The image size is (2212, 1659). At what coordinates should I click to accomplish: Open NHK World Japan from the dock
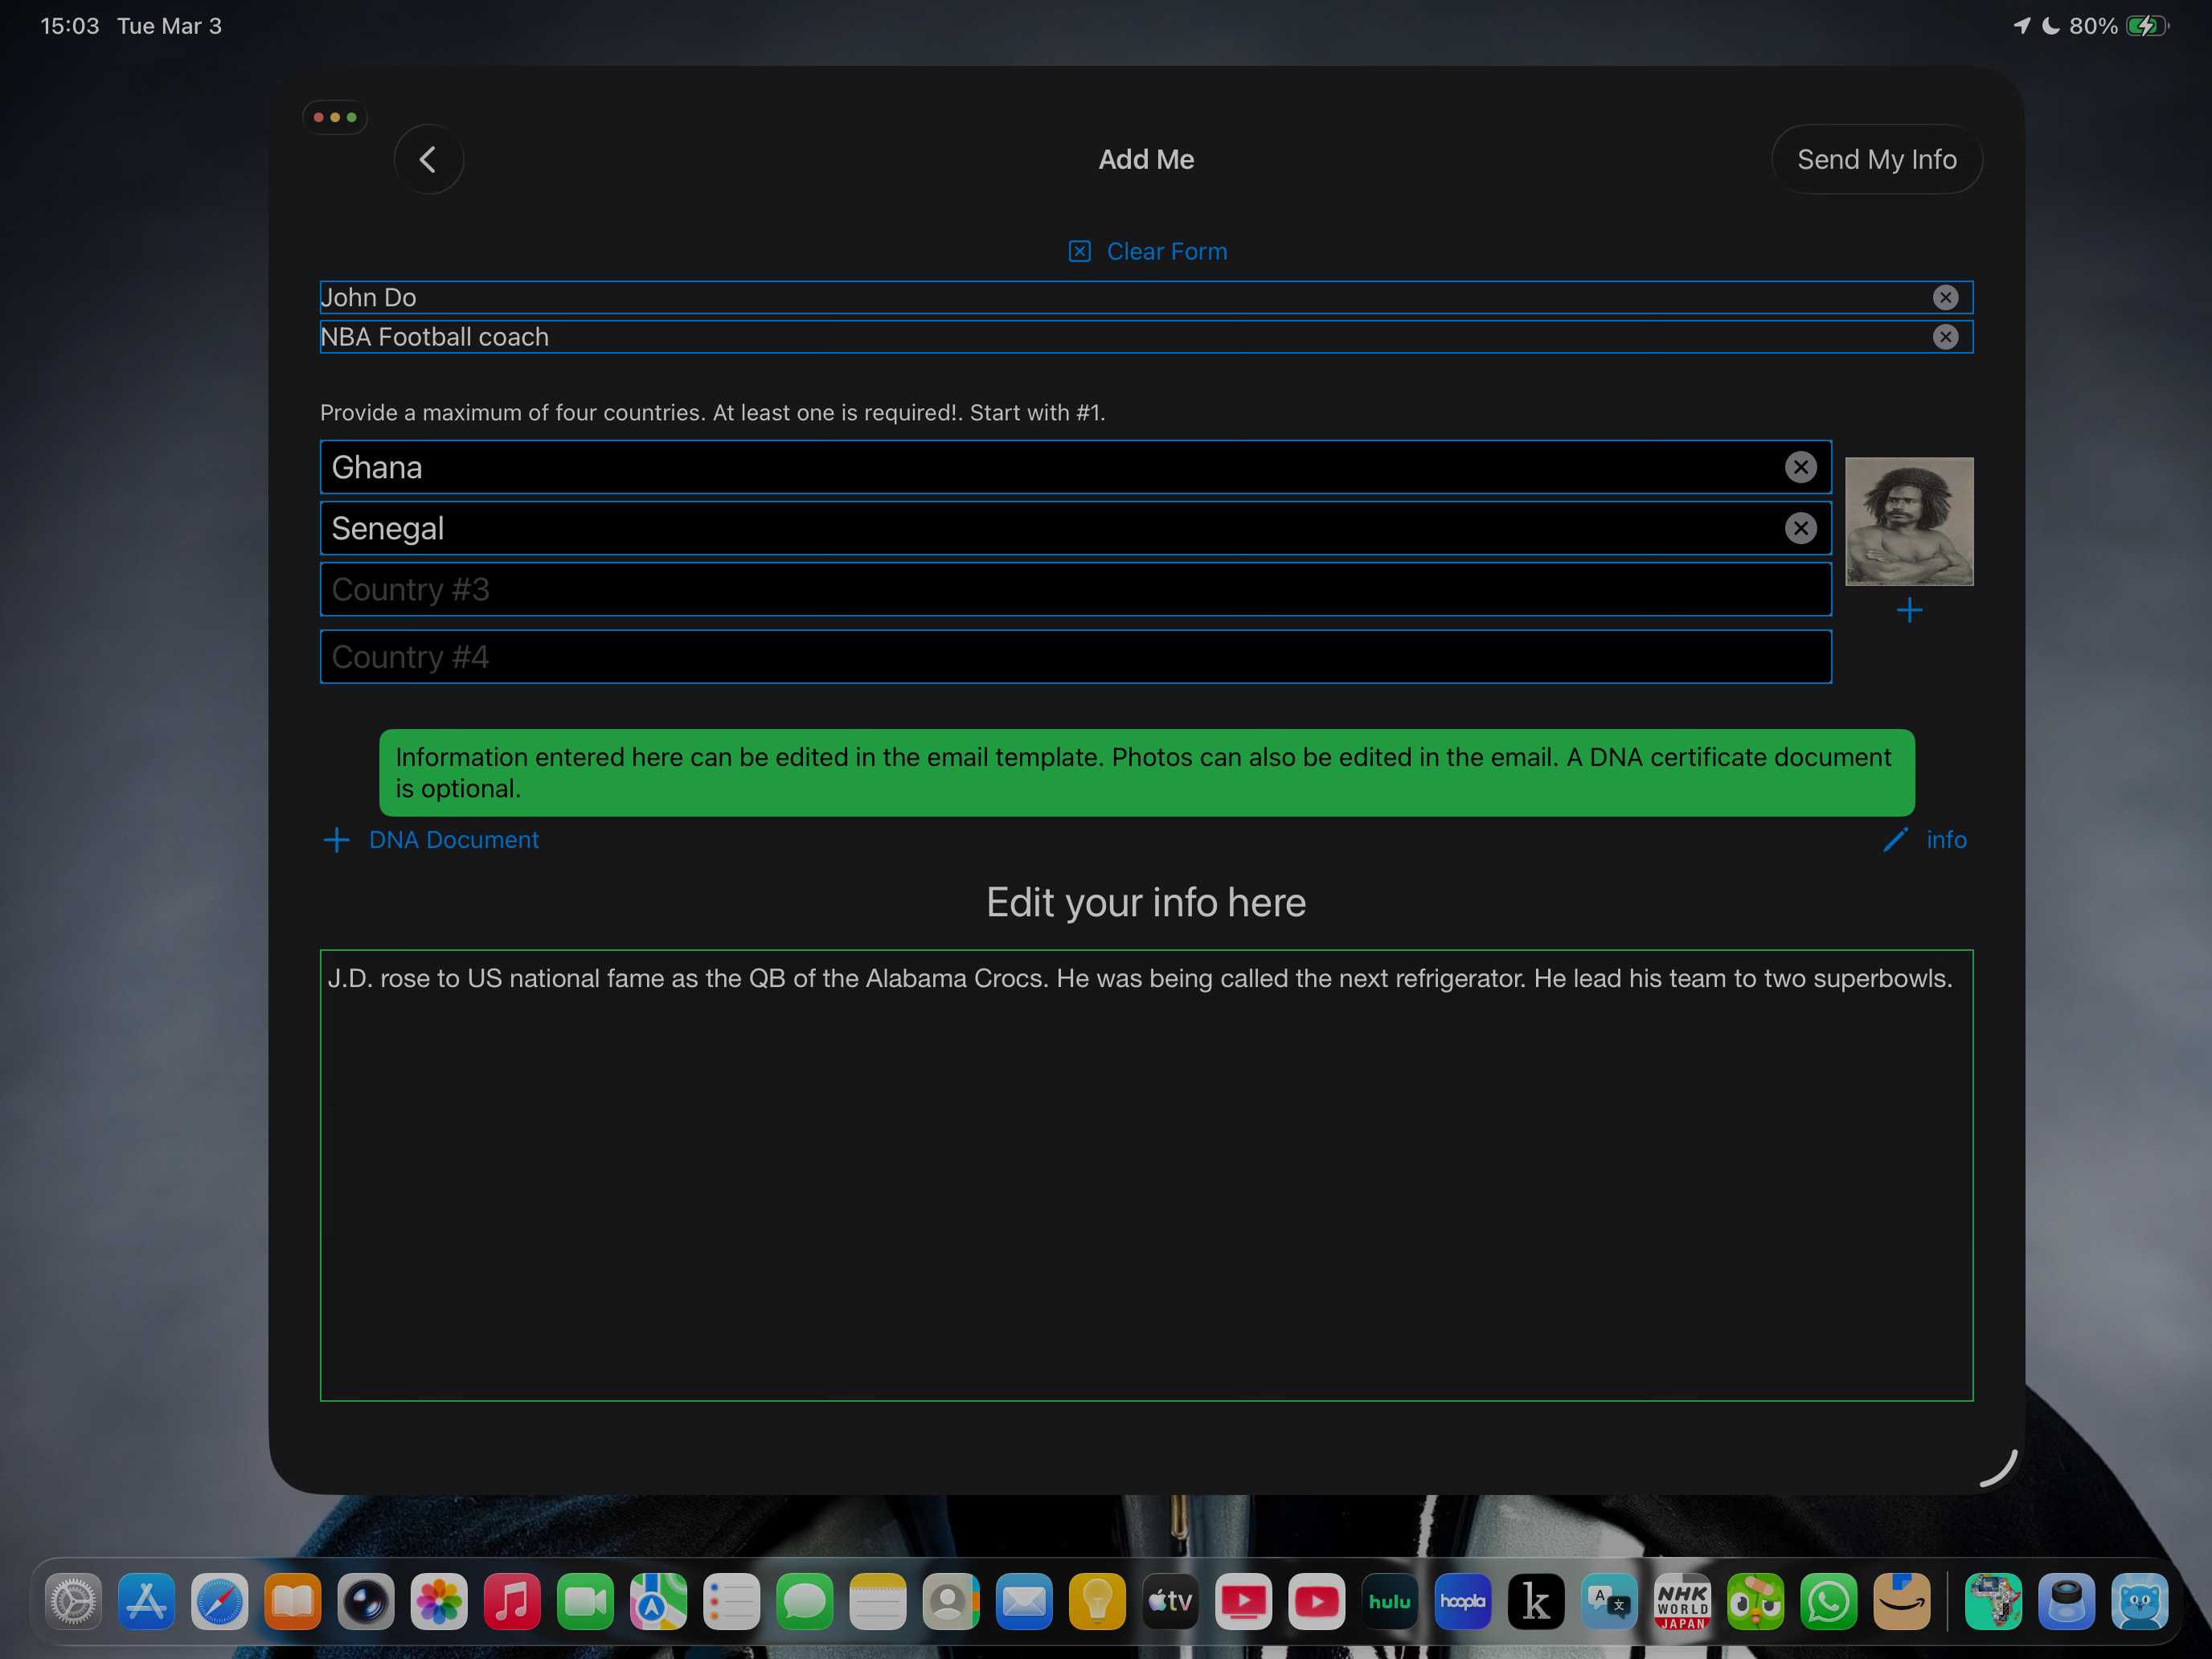pos(1682,1602)
